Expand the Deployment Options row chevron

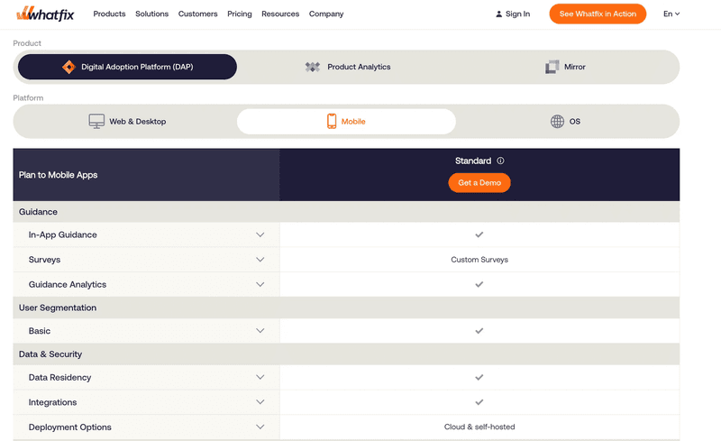[x=260, y=427]
